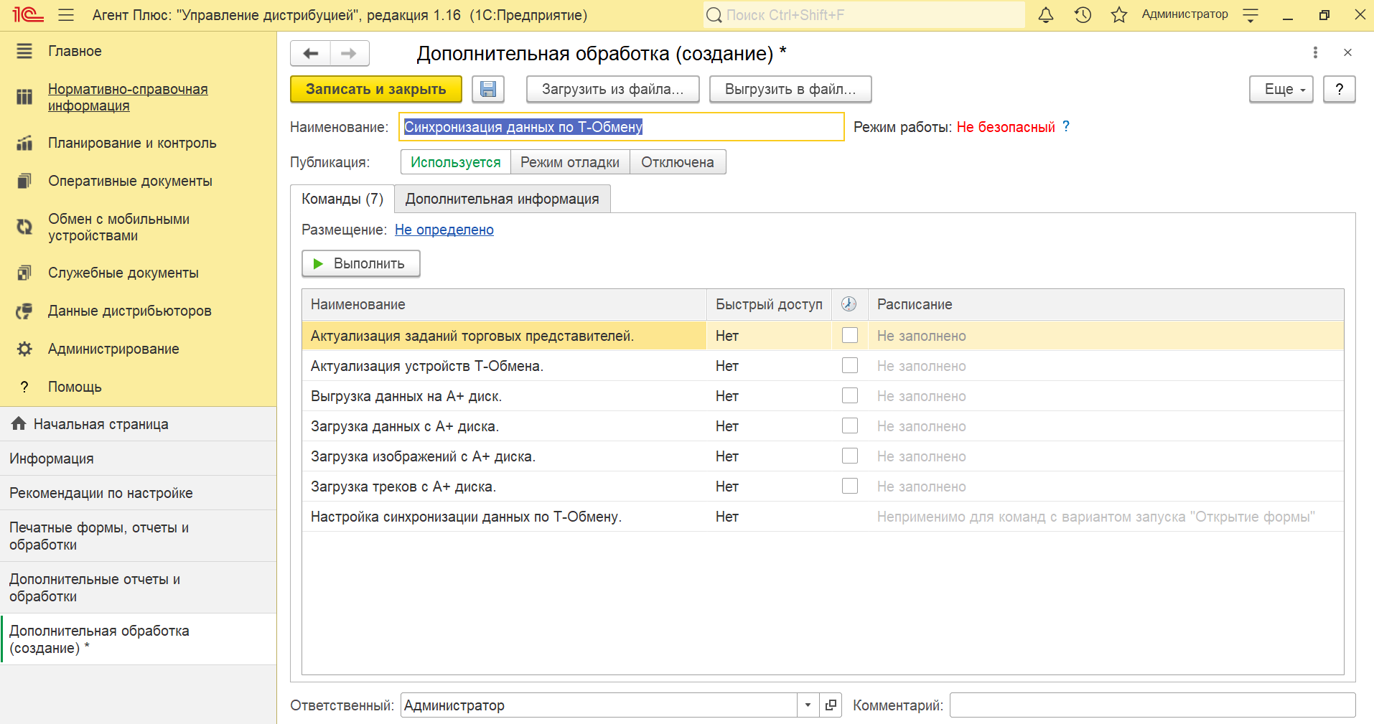
Task: Click the blue ? beside Режим работы
Action: (1066, 126)
